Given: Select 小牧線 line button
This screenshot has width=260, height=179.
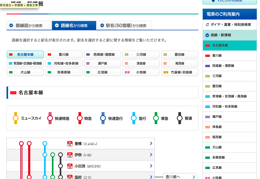Looking at the screenshot, I should tap(141, 72).
